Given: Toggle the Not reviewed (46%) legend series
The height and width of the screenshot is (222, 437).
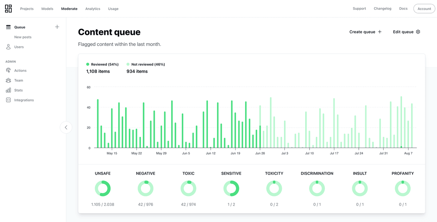Looking at the screenshot, I should coord(146,64).
